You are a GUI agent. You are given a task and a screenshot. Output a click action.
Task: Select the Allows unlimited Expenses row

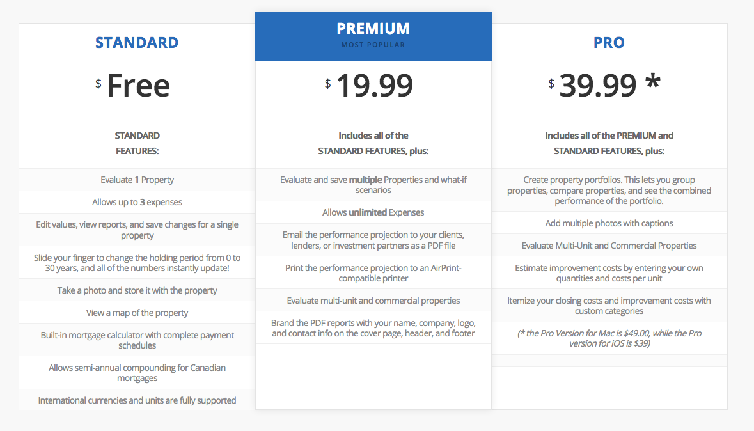pos(373,212)
